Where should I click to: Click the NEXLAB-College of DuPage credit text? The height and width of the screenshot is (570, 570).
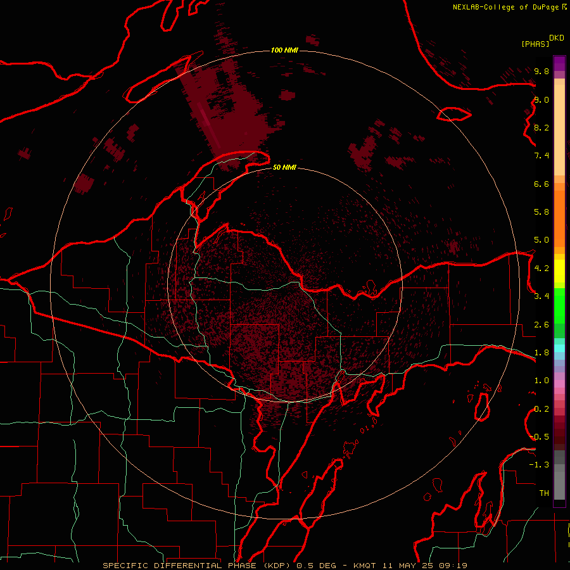[505, 7]
